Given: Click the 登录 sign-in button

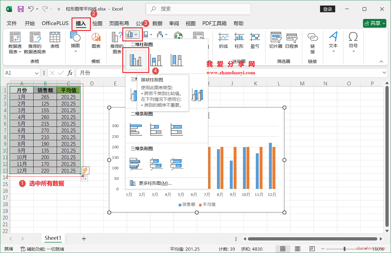Looking at the screenshot, I should 328,9.
